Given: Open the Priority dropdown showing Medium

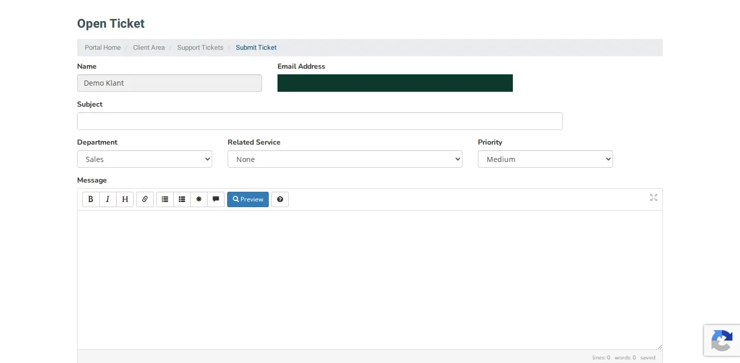Looking at the screenshot, I should (x=545, y=159).
